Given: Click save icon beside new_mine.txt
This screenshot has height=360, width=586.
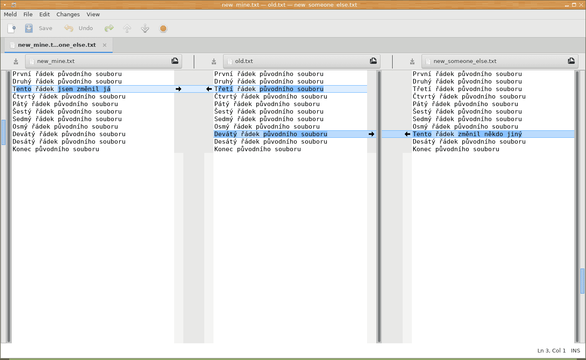Looking at the screenshot, I should [x=16, y=61].
